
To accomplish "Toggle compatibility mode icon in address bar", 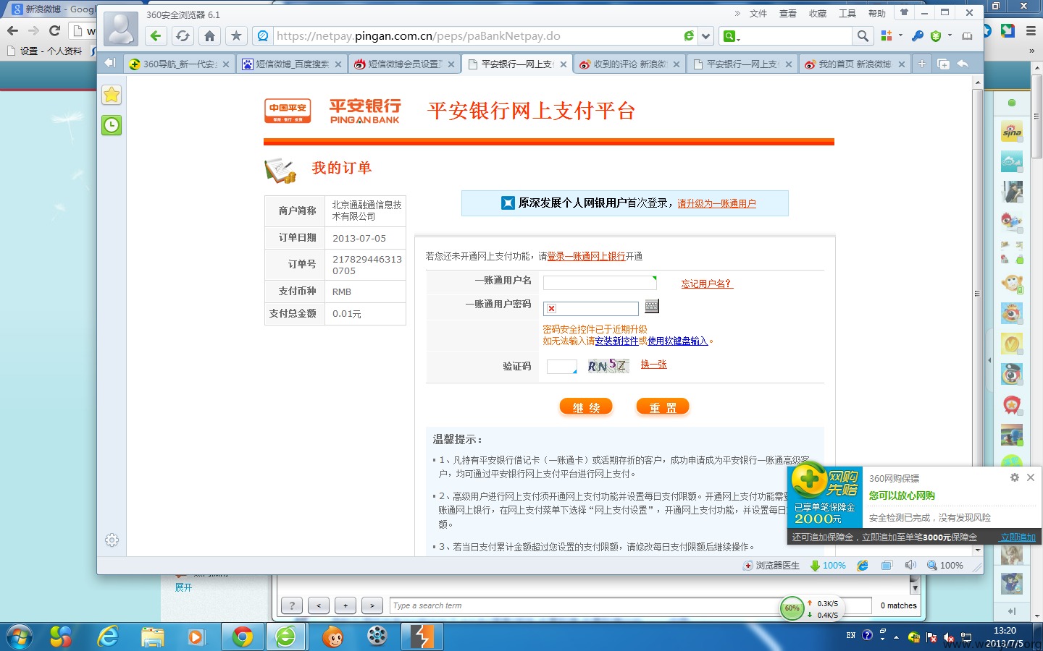I will (689, 36).
